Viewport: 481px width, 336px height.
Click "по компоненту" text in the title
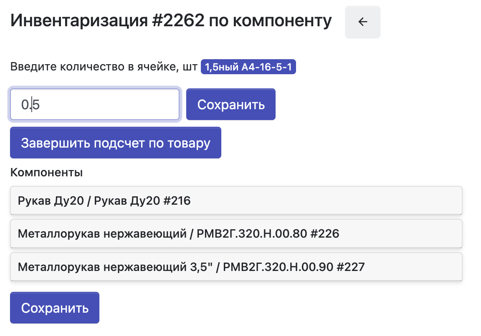click(270, 20)
